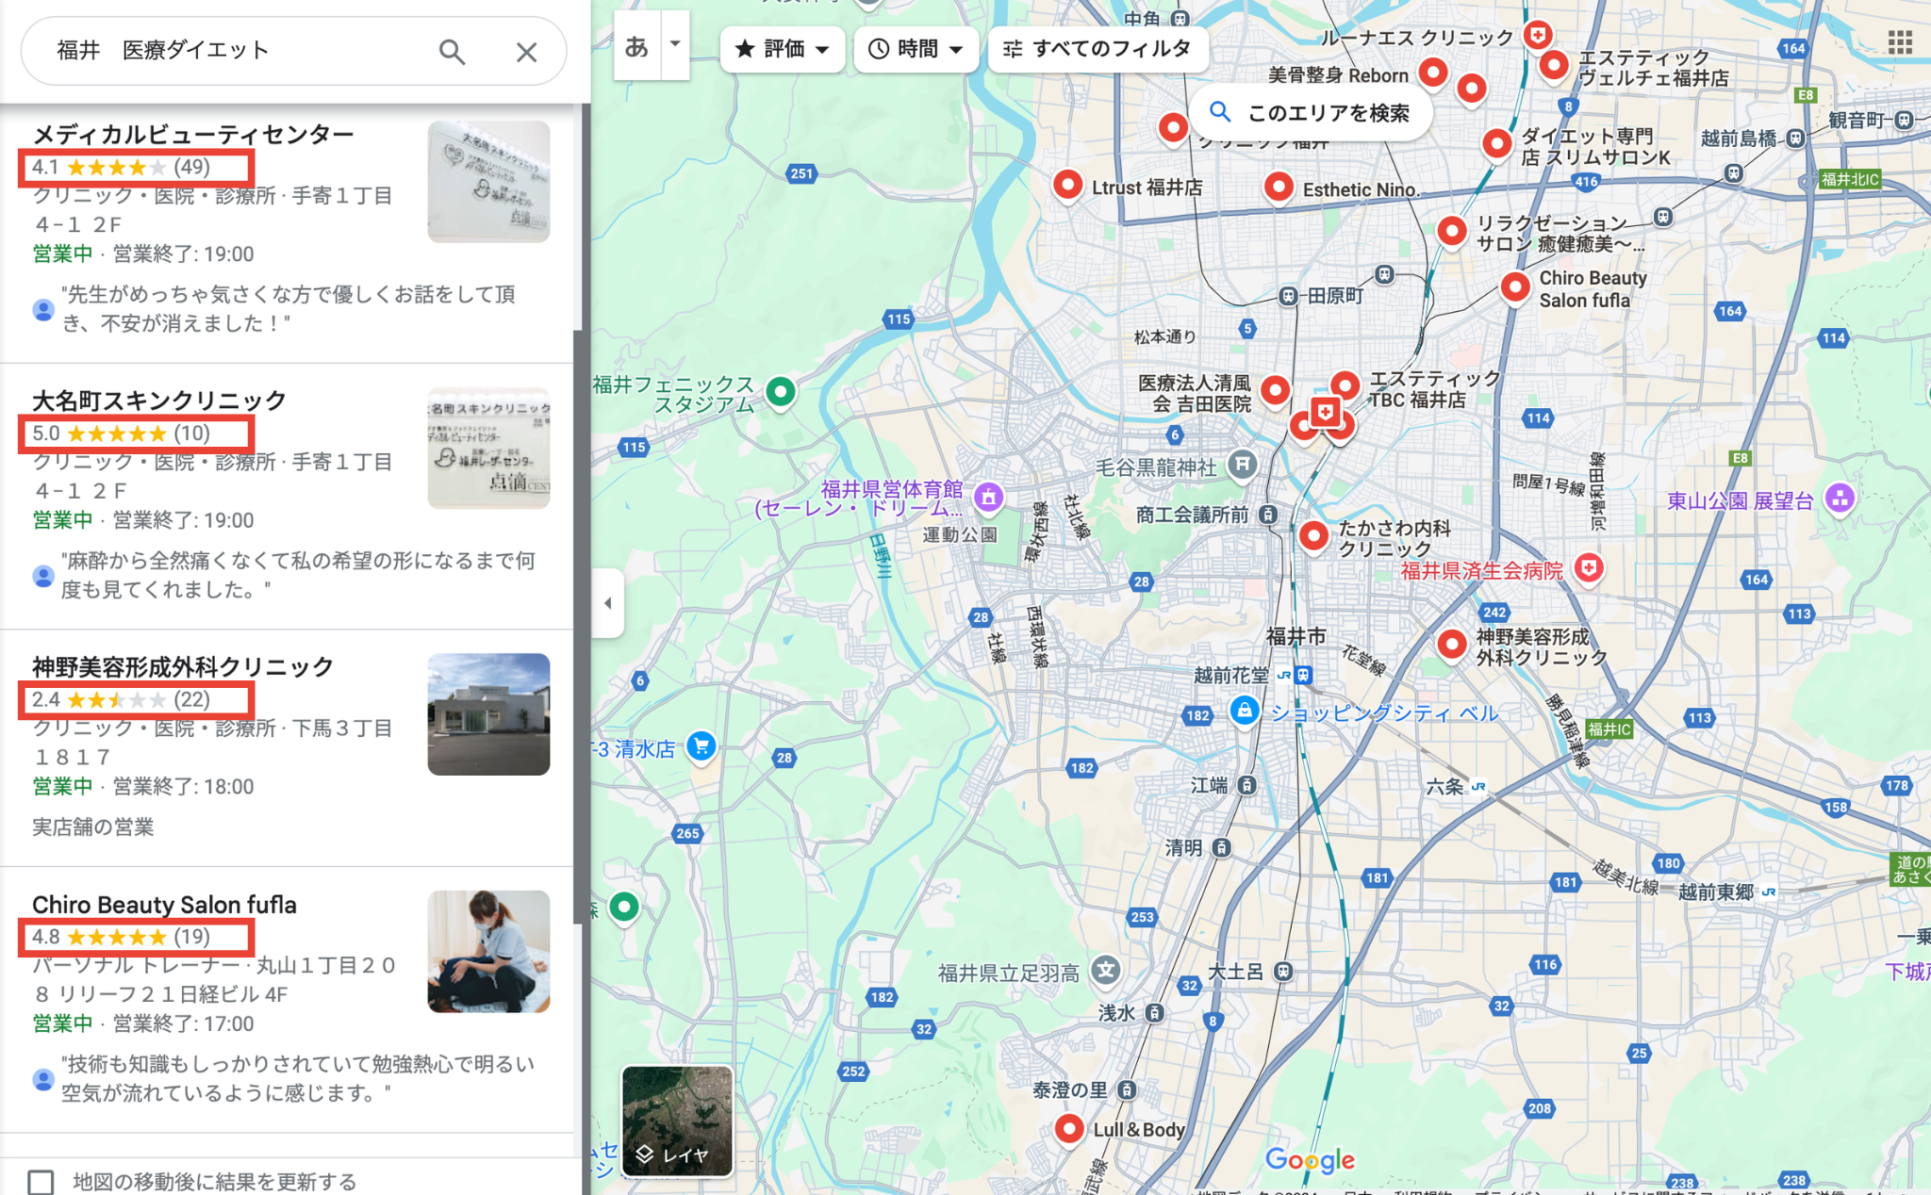
Task: Select 美骨整身 Reborn map pin
Action: pos(1433,73)
